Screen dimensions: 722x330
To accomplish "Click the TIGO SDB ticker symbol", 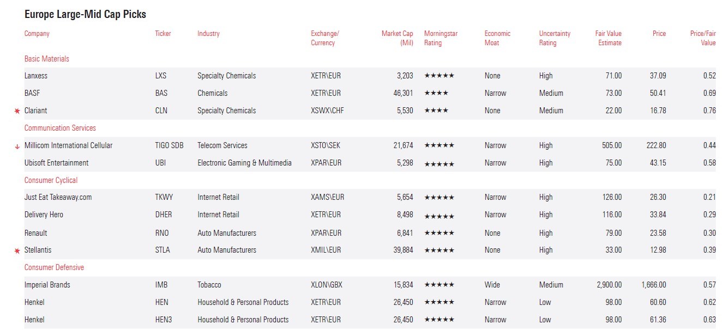I will coord(169,145).
